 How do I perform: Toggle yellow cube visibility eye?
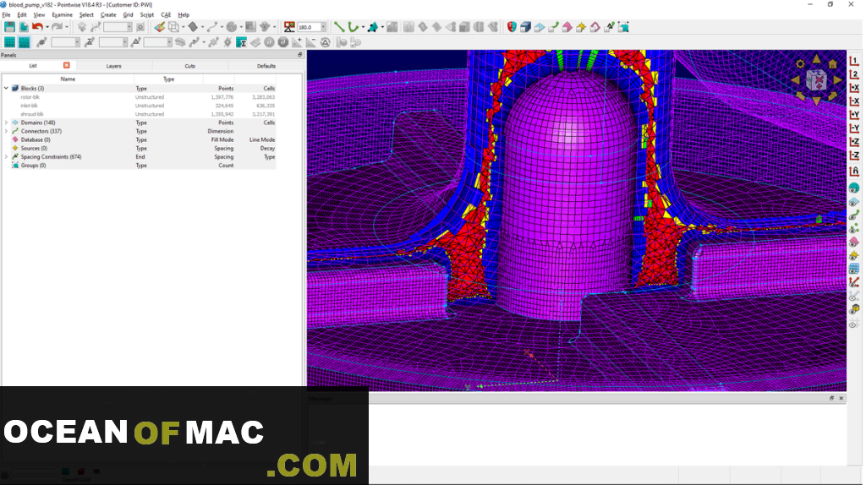point(854,309)
